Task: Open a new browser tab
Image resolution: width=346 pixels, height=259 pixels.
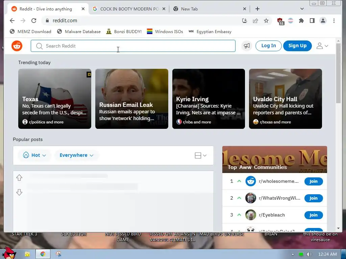Action: [257, 9]
